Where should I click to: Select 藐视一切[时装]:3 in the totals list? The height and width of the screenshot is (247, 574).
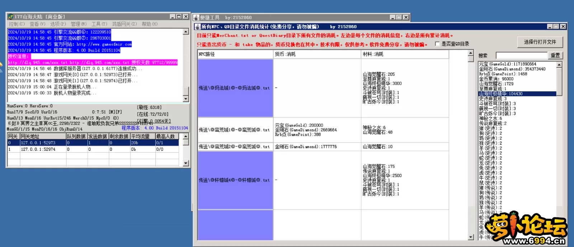(x=517, y=108)
